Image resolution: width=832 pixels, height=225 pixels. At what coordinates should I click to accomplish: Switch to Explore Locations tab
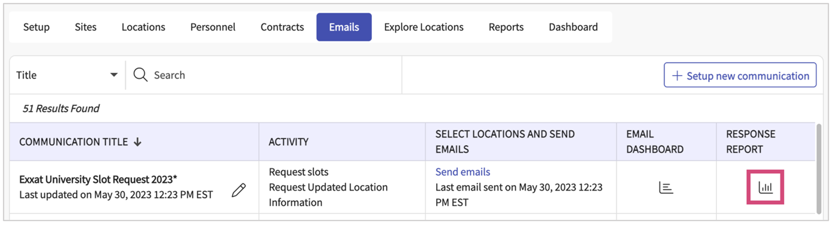click(423, 27)
